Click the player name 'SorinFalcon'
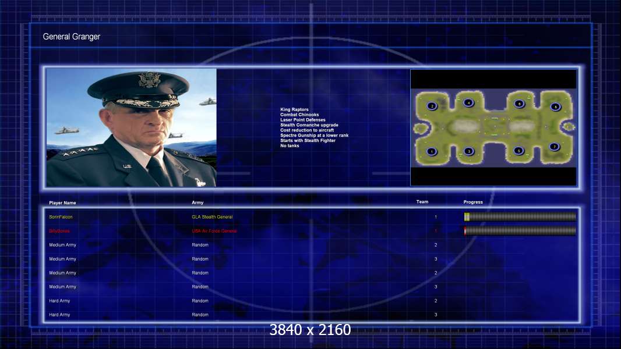Screen dimensions: 621x349 61,217
